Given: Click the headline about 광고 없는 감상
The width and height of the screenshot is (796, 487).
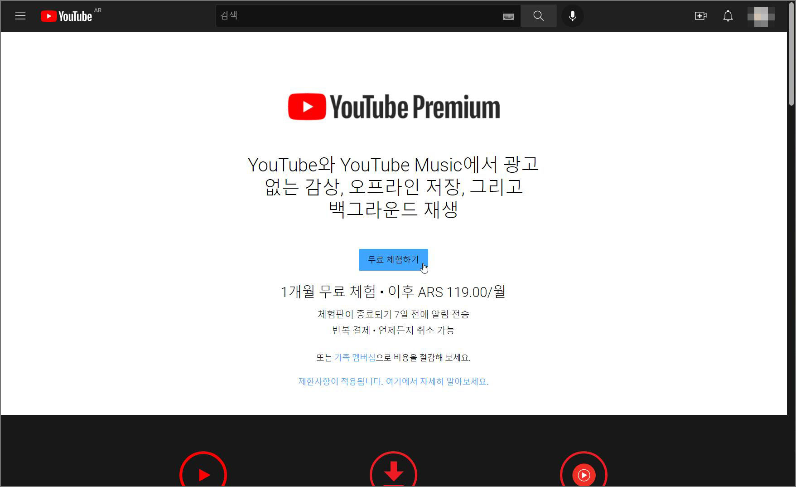Looking at the screenshot, I should (393, 187).
